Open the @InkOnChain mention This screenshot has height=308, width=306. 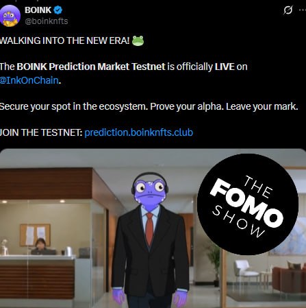[29, 80]
